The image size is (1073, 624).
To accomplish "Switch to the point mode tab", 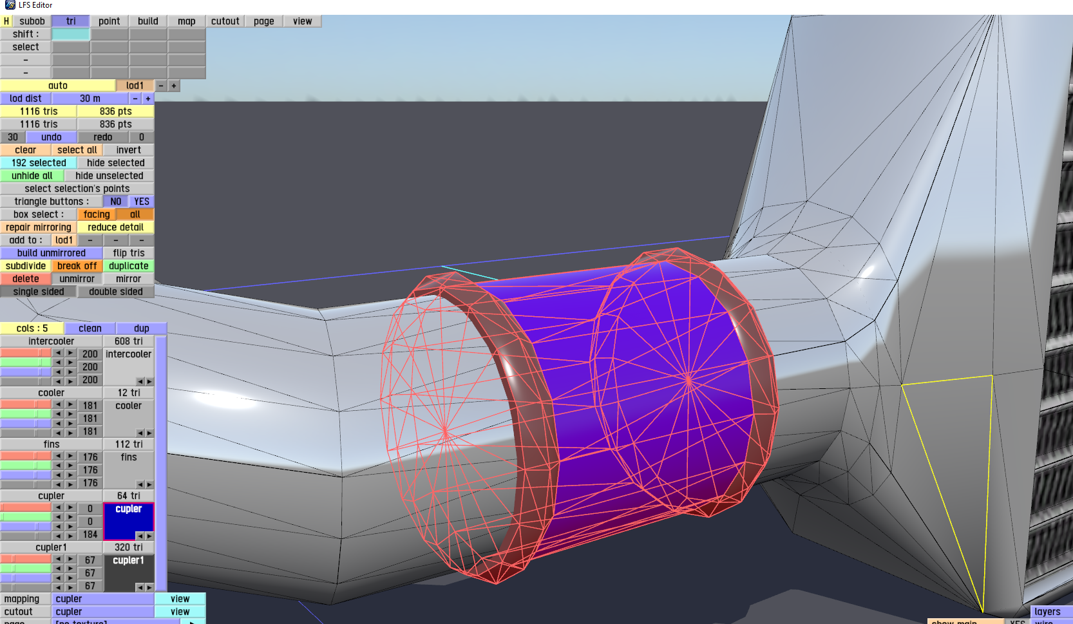I will 109,21.
